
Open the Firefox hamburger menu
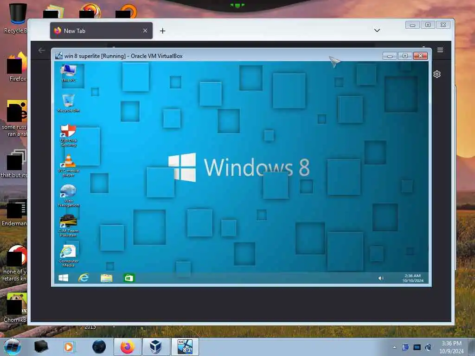click(x=440, y=50)
